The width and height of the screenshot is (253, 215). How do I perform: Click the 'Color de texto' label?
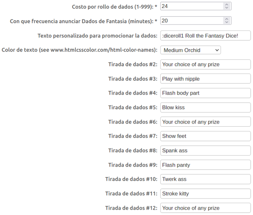point(79,50)
